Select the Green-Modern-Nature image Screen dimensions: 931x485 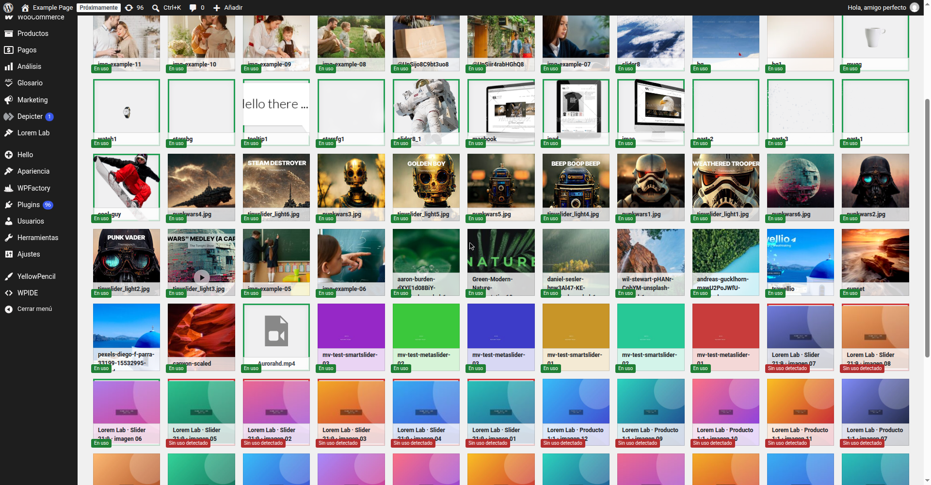pyautogui.click(x=501, y=262)
